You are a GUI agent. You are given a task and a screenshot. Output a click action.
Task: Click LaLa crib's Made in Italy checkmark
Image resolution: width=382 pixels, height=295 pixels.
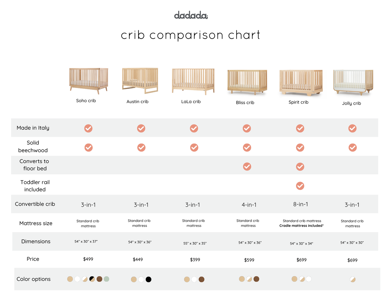pos(194,128)
